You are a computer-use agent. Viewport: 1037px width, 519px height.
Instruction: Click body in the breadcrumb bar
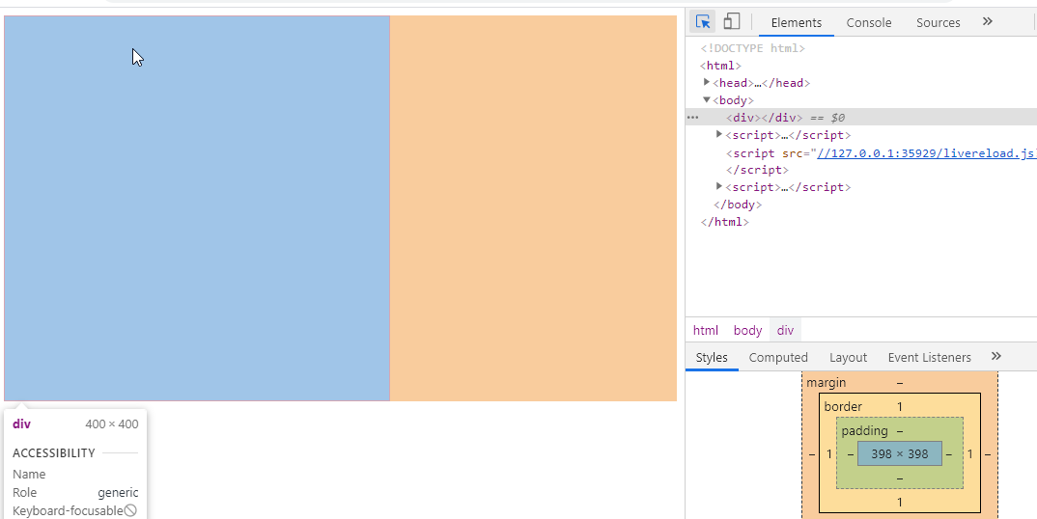pyautogui.click(x=747, y=330)
